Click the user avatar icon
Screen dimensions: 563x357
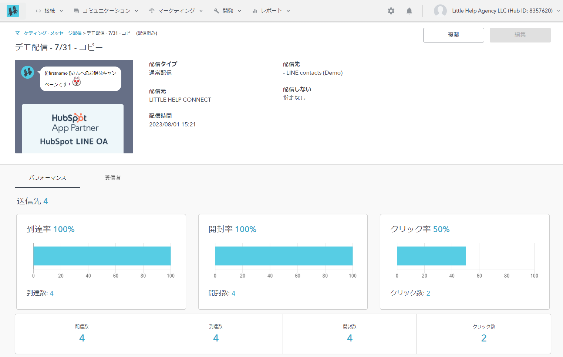click(x=440, y=11)
